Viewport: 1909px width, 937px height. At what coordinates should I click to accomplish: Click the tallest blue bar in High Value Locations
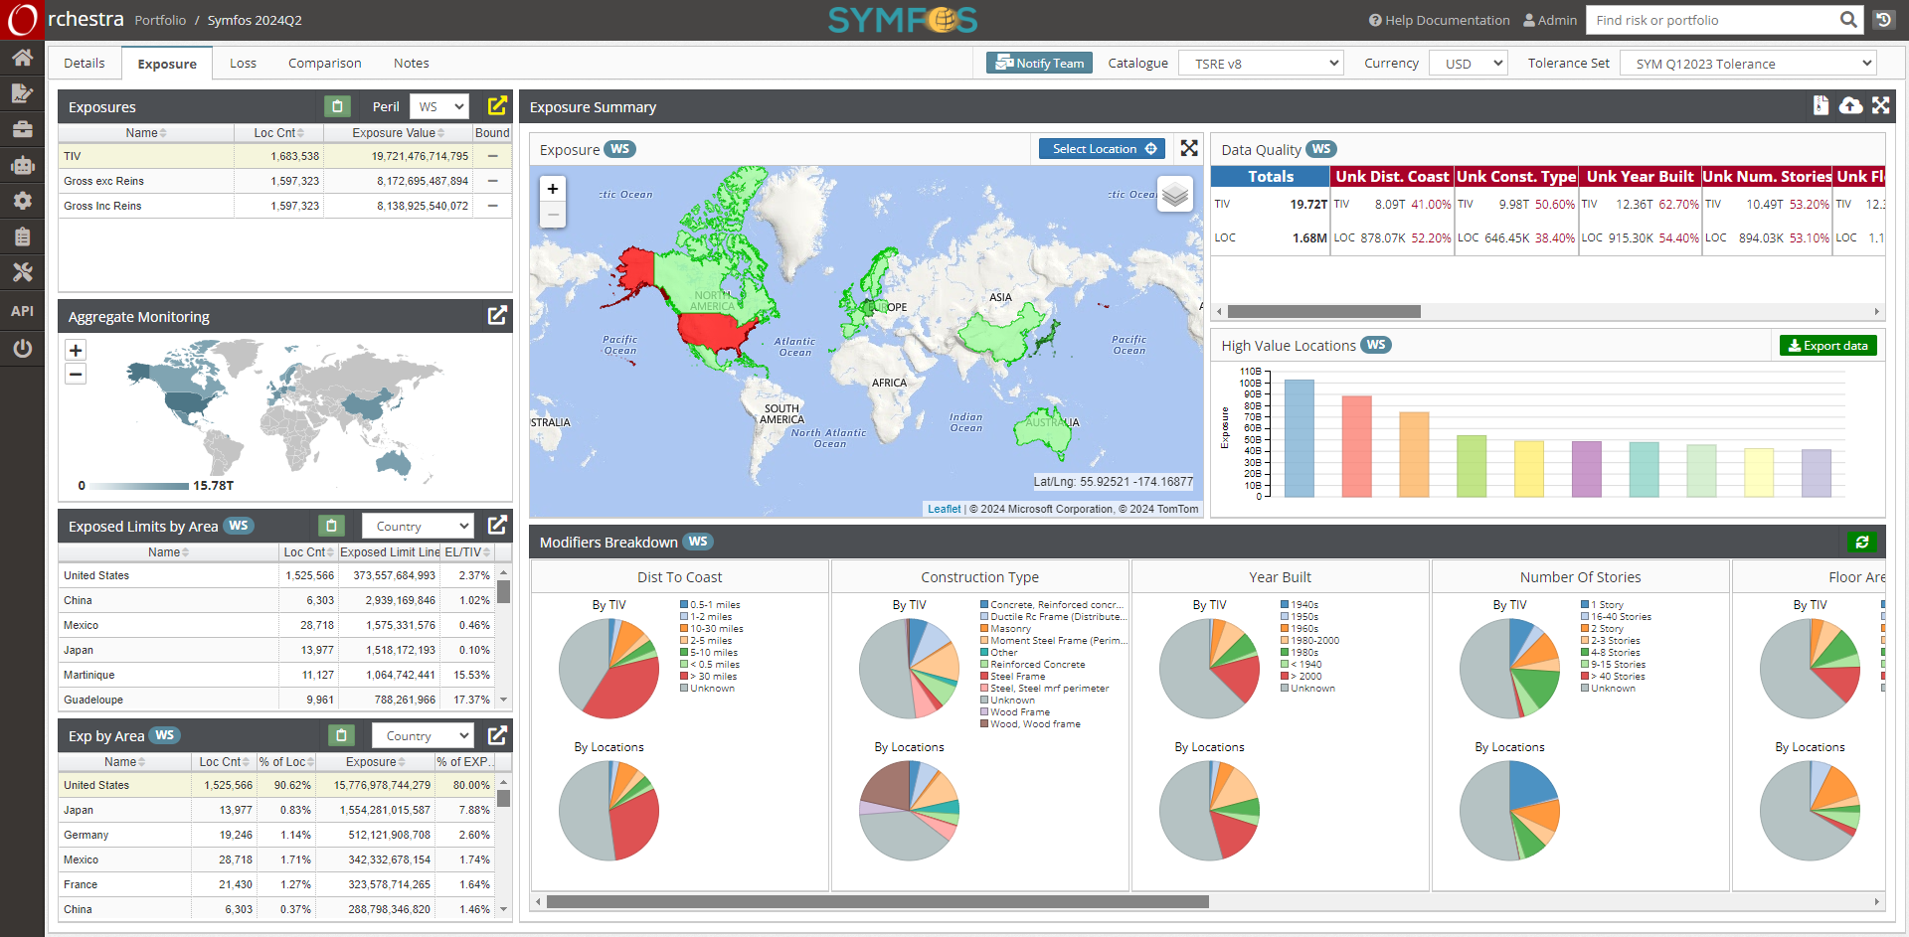pyautogui.click(x=1299, y=437)
